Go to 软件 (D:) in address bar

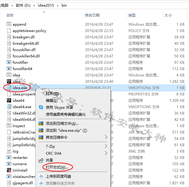[x=23, y=5]
